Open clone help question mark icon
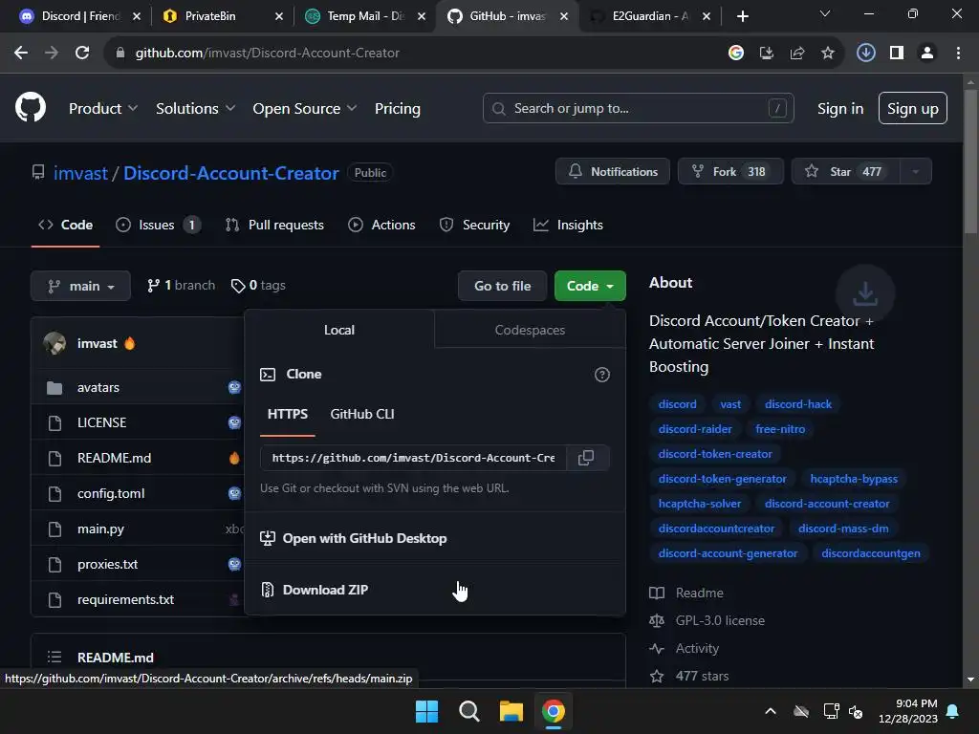 coord(602,375)
